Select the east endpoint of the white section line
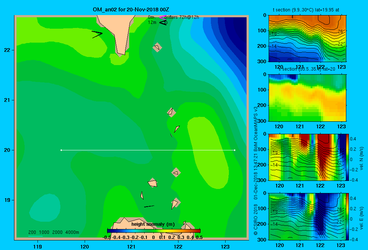Image resolution: width=368 pixels, height=250 pixels. (x=235, y=150)
